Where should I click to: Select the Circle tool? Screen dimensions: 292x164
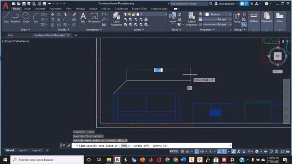[26, 18]
